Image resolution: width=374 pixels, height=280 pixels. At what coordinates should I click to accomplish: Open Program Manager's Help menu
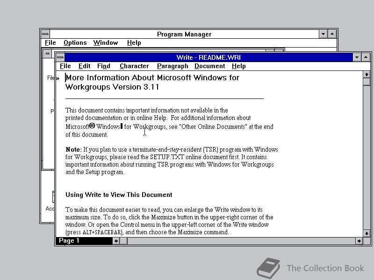(x=134, y=42)
